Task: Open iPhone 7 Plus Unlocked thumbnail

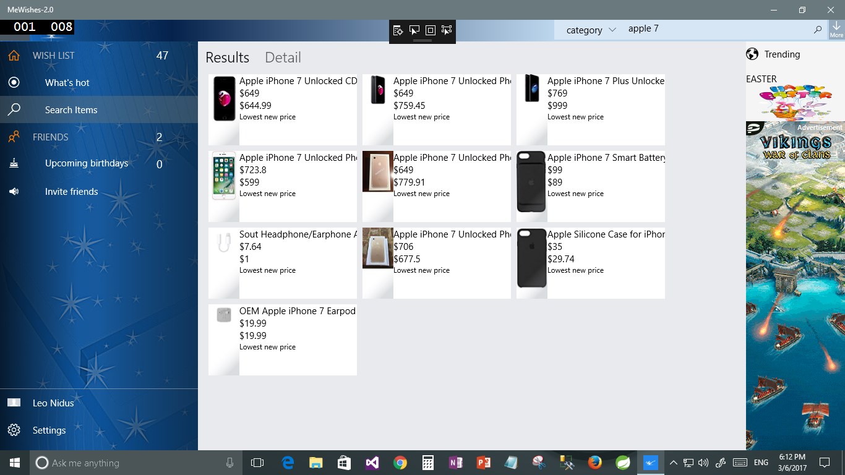Action: coord(532,88)
